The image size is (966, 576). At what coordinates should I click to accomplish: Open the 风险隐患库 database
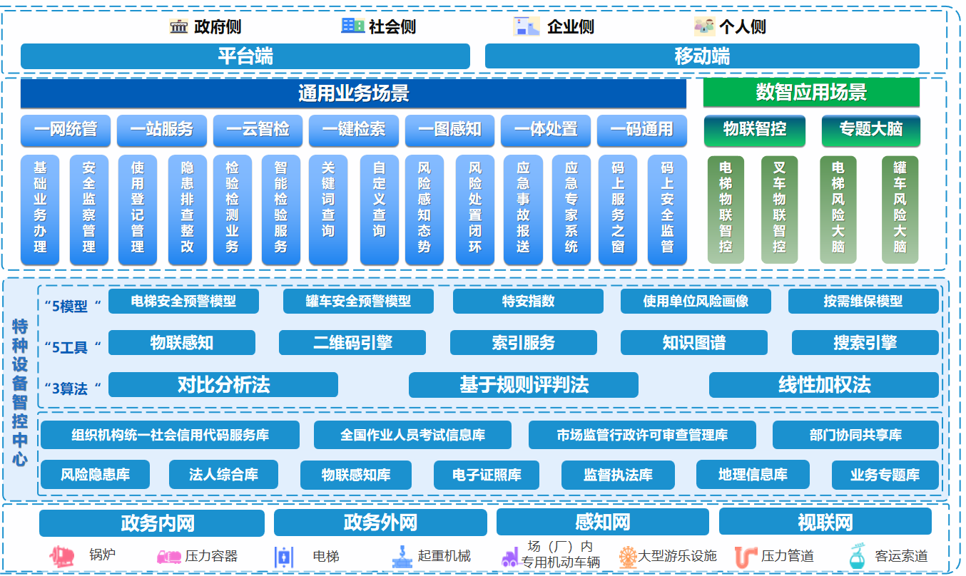coord(96,475)
